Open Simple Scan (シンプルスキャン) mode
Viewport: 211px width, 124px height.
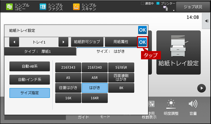pyautogui.click(x=85, y=7)
